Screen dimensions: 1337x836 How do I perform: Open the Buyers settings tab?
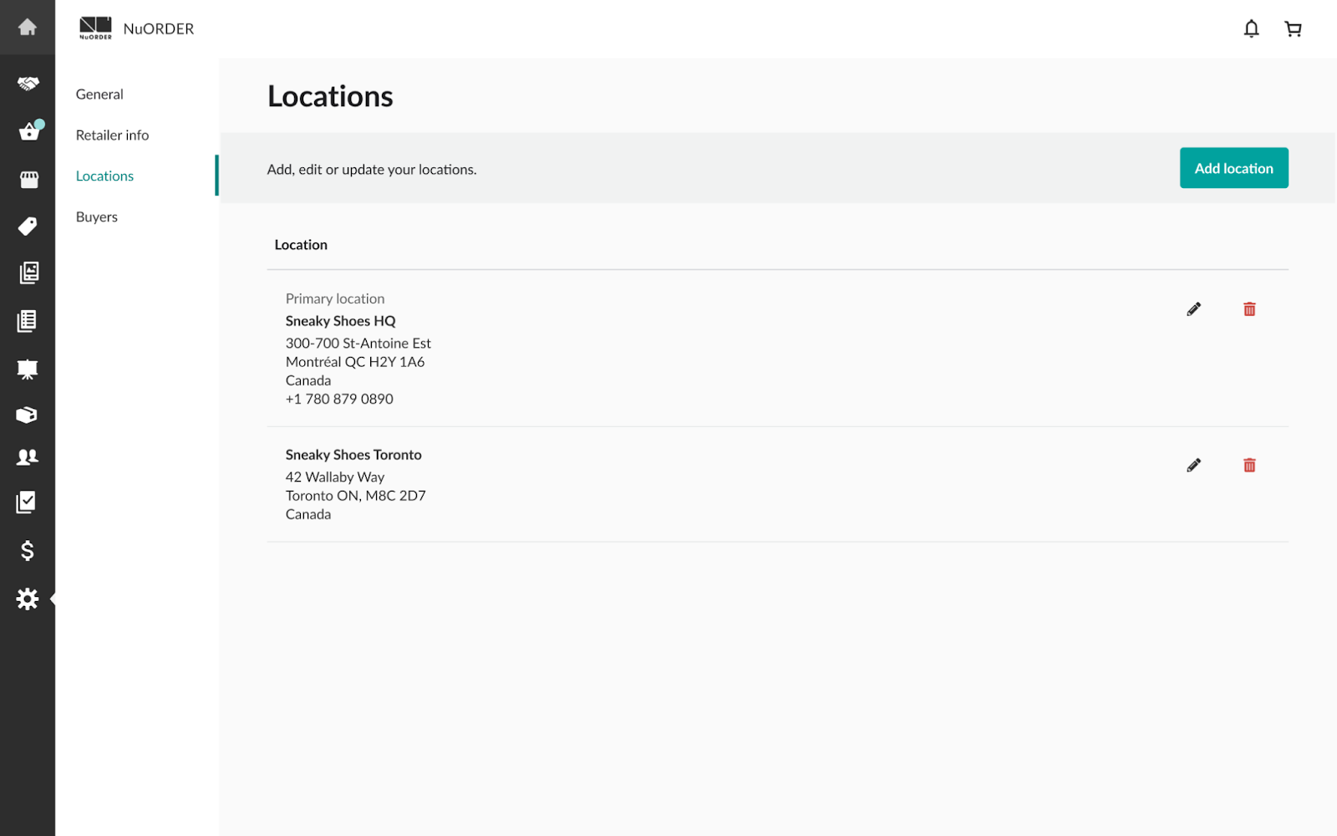(x=97, y=217)
